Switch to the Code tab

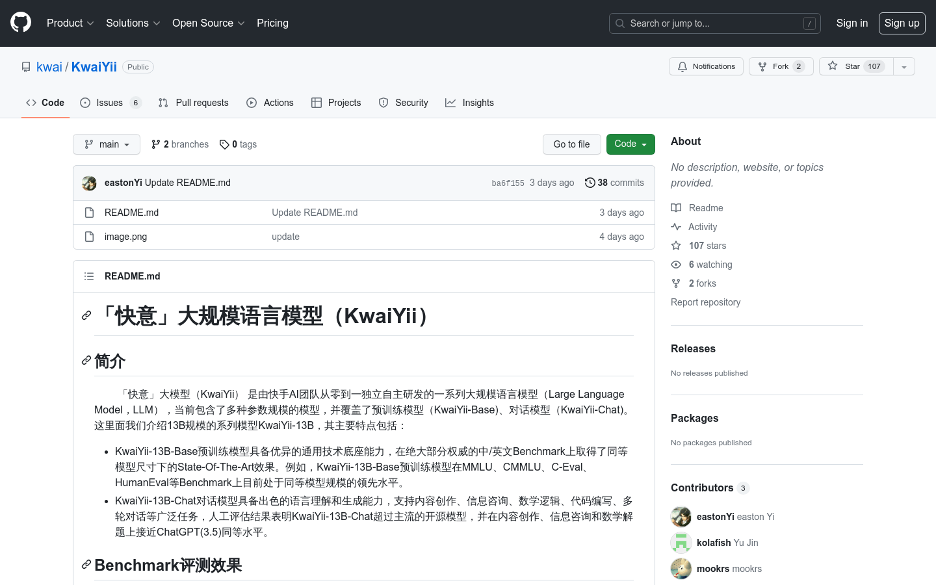(x=45, y=103)
